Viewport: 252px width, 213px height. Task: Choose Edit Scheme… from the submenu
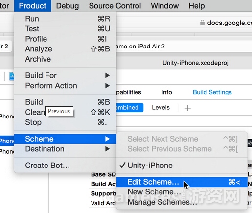182,182
